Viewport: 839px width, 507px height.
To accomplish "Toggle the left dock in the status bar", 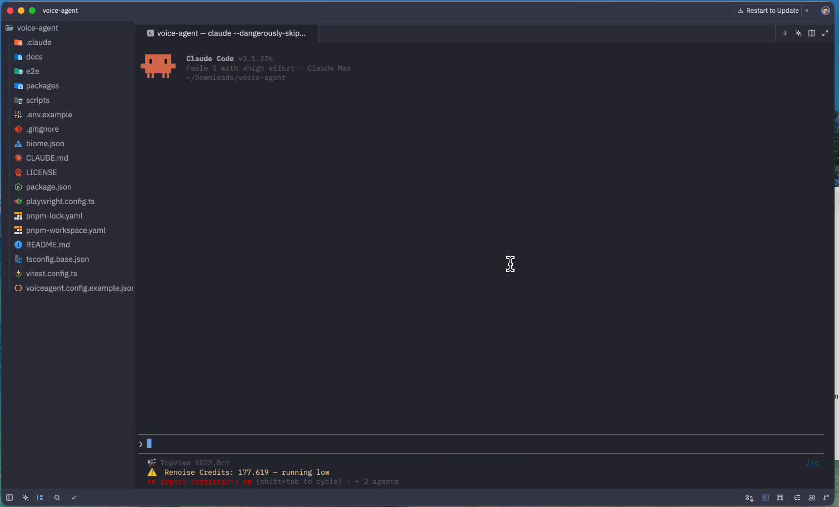I will (x=9, y=498).
